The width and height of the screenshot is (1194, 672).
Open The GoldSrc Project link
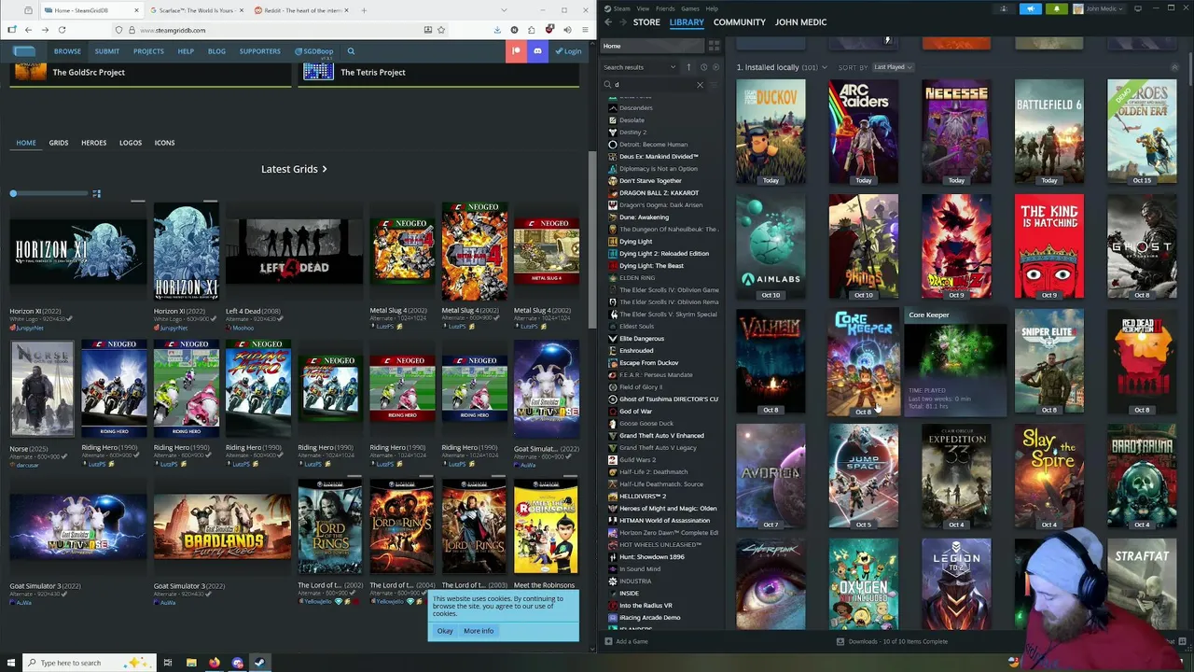89,72
